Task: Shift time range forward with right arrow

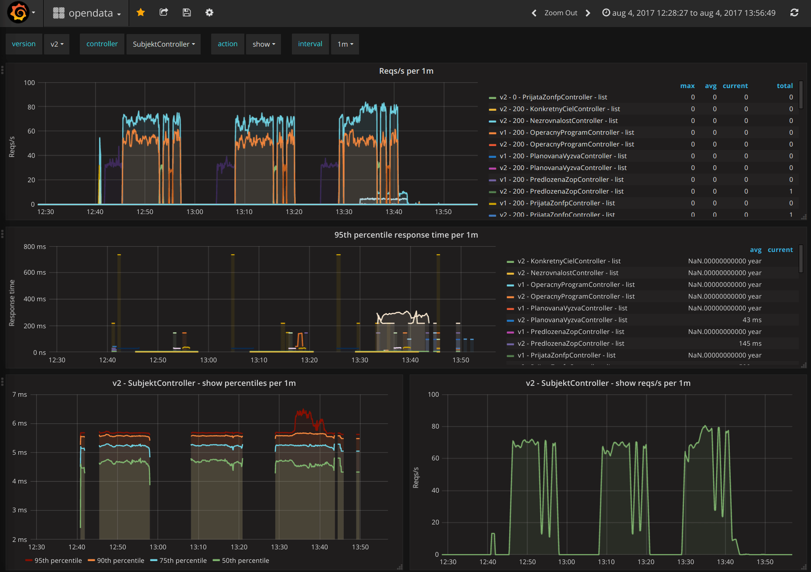Action: [x=588, y=13]
